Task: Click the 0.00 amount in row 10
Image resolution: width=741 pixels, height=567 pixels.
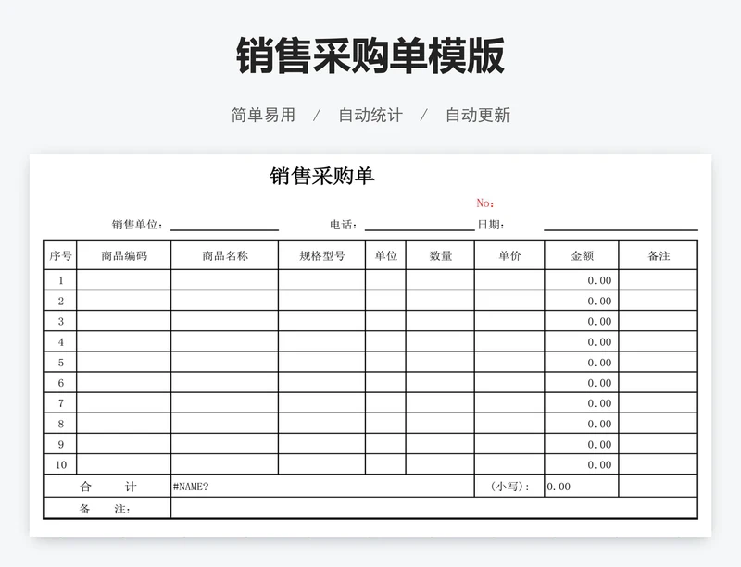Action: pos(599,465)
